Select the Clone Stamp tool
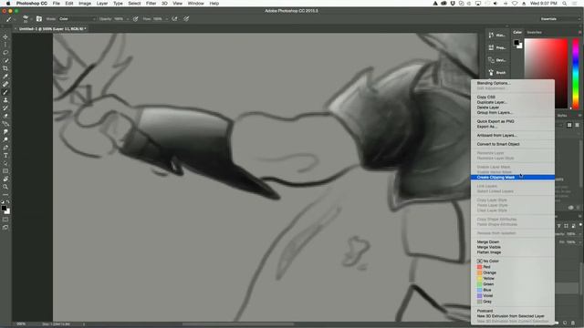This screenshot has width=584, height=328. (x=5, y=100)
